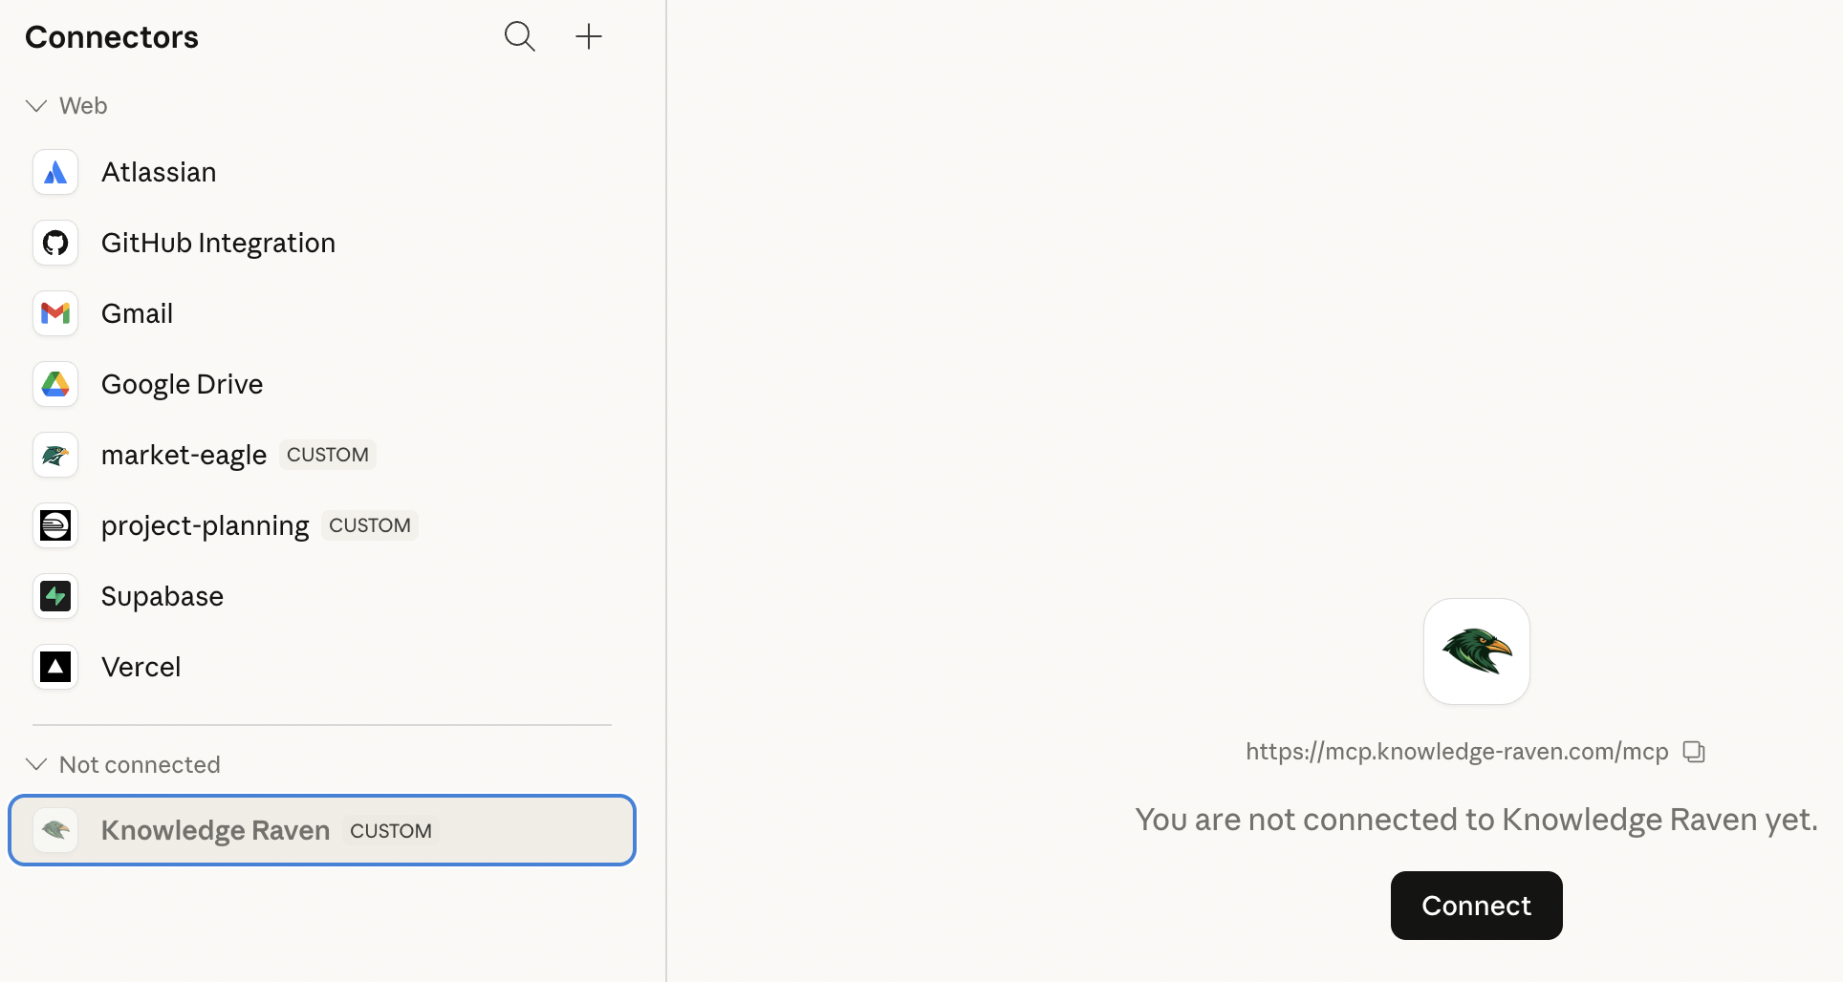Click the Knowledge Raven URL text
This screenshot has height=982, width=1843.
point(1456,752)
